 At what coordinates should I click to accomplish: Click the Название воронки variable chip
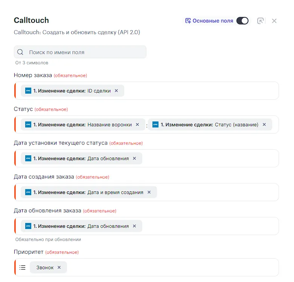click(79, 125)
